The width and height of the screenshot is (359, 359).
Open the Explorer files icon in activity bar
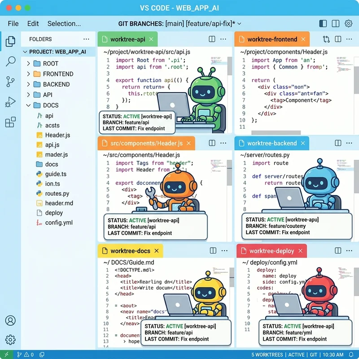[x=10, y=41]
